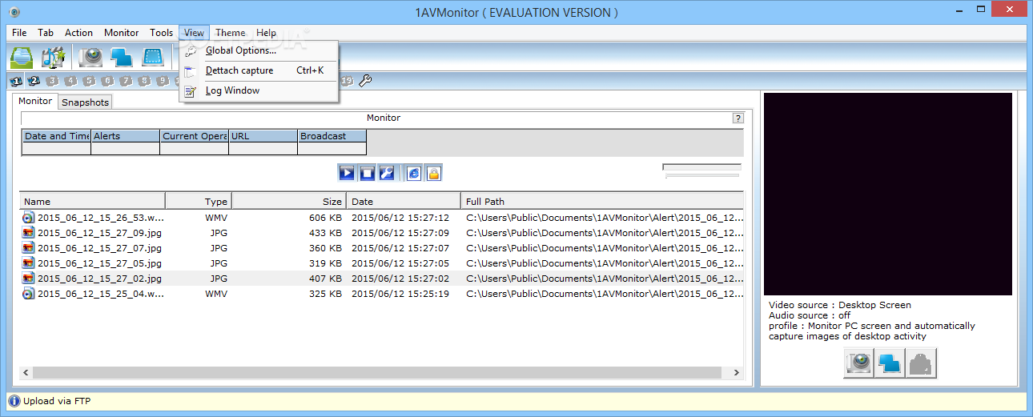Switch to monitor slot 2 icon
The height and width of the screenshot is (417, 1033).
(34, 81)
